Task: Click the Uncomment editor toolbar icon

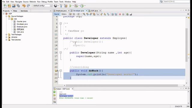Action: [x=131, y=14]
